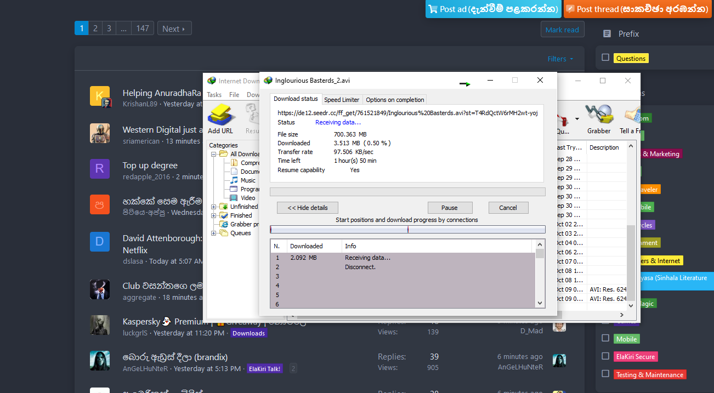Select the Video category icon
The height and width of the screenshot is (393, 714).
pyautogui.click(x=235, y=198)
